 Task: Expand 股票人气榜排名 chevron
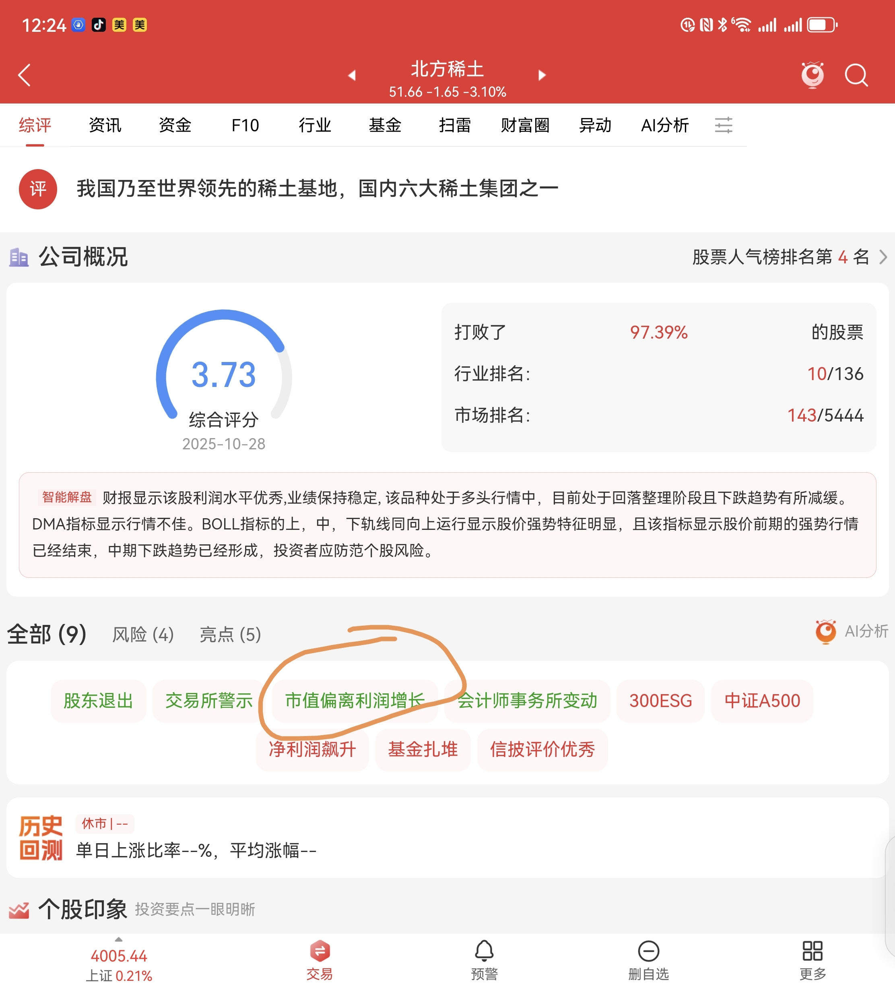883,257
